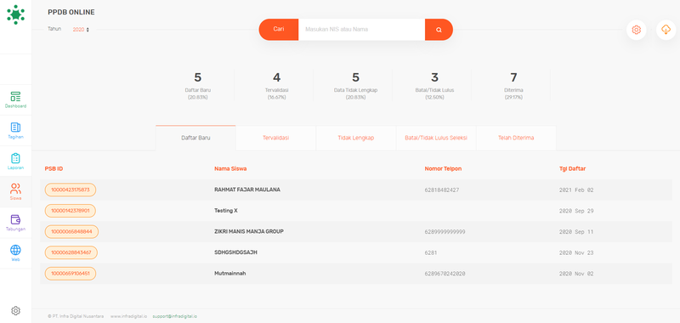The image size is (680, 323).
Task: Switch to the Tervalidasi tab
Action: [x=275, y=138]
